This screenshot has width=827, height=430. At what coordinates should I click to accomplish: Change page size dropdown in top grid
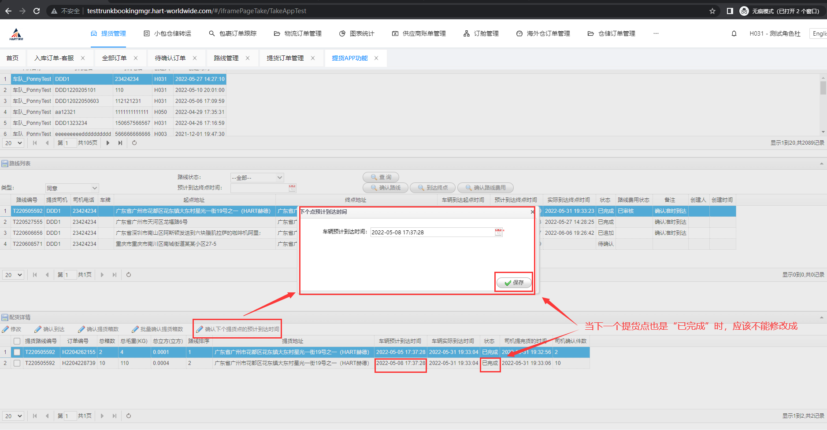pos(13,143)
